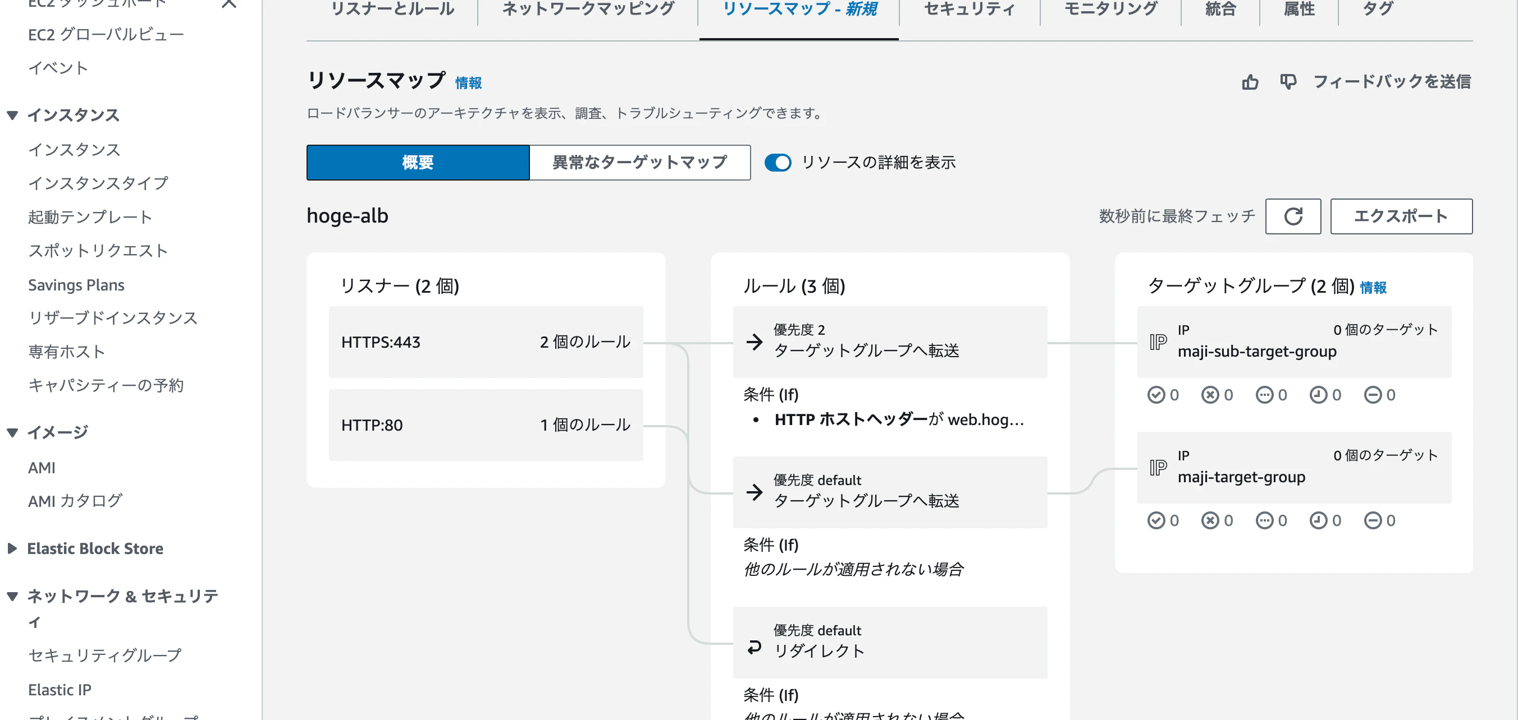Close the EC2 navigation sidebar
This screenshot has height=720, width=1518.
[228, 3]
